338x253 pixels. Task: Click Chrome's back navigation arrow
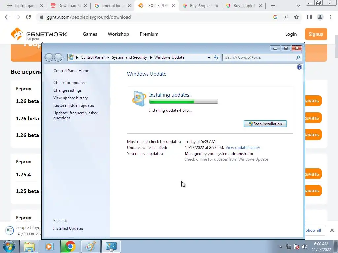(7, 17)
